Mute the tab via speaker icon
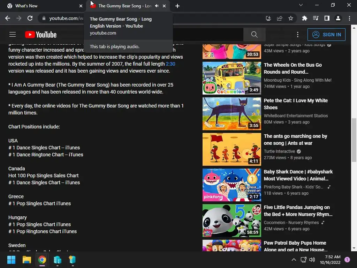The height and width of the screenshot is (268, 357). click(x=157, y=6)
